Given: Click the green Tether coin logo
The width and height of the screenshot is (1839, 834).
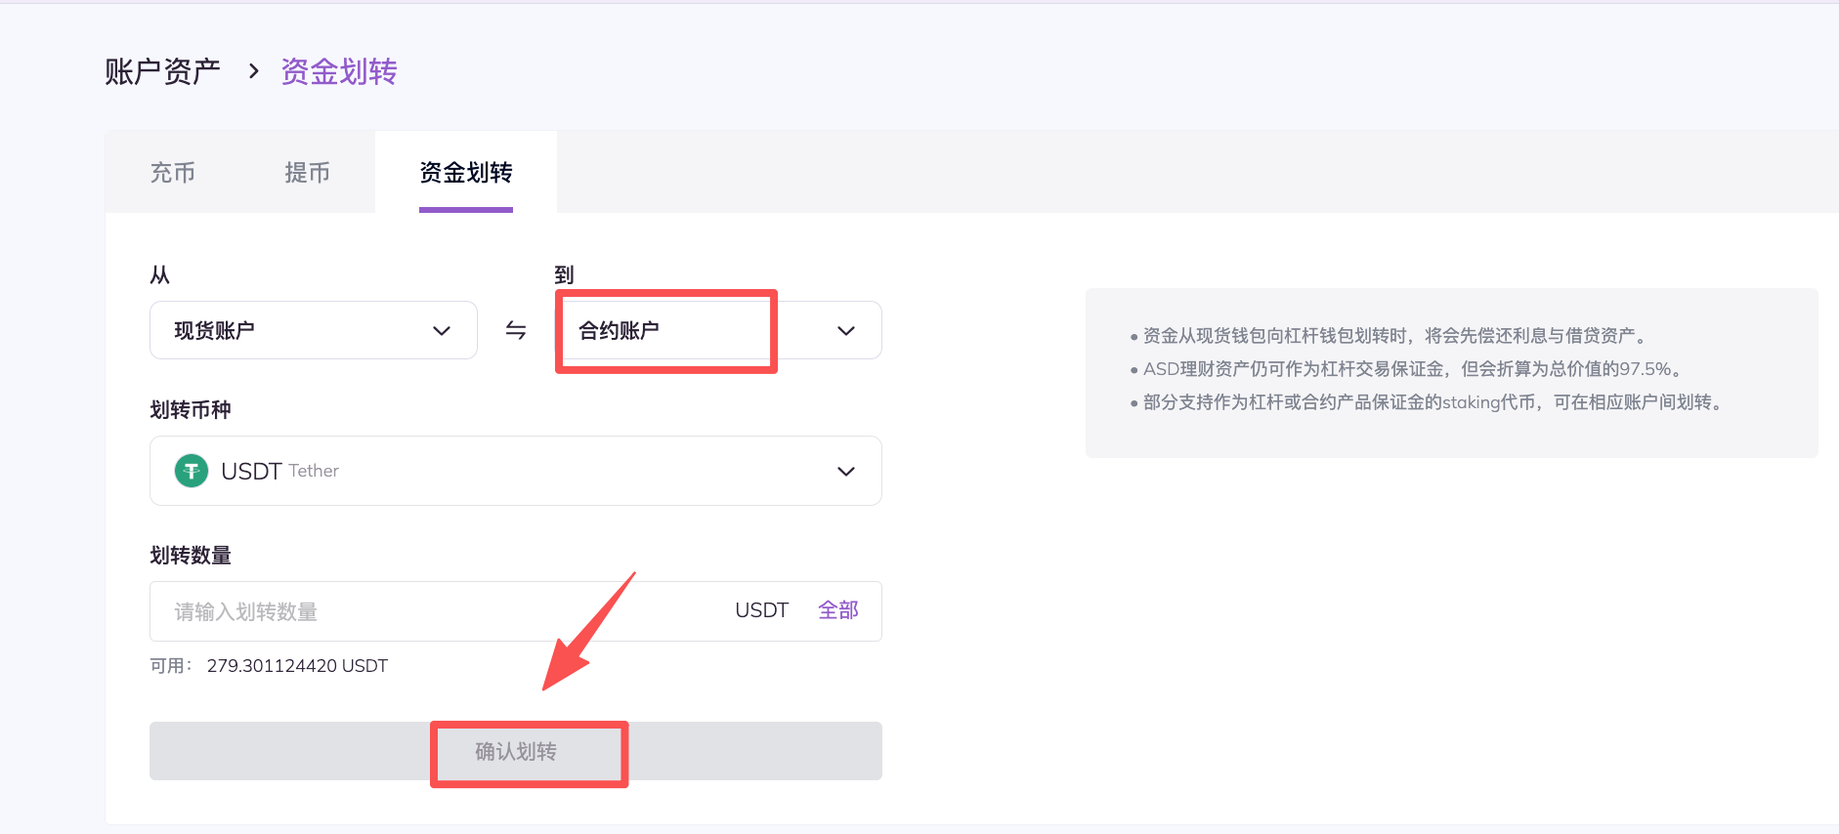Looking at the screenshot, I should click(192, 471).
